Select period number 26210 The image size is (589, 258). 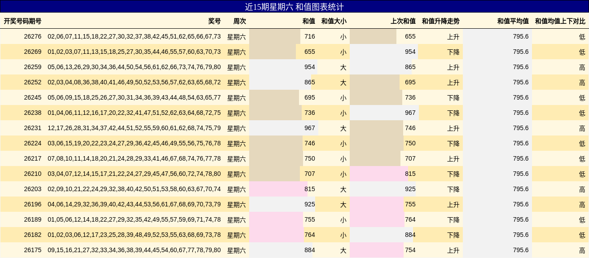point(33,174)
